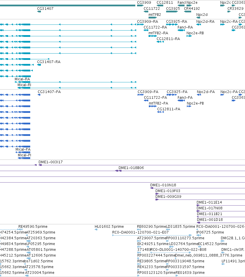Select the Npc2d gene label
This screenshot has height=277, width=245.
(x=202, y=14)
